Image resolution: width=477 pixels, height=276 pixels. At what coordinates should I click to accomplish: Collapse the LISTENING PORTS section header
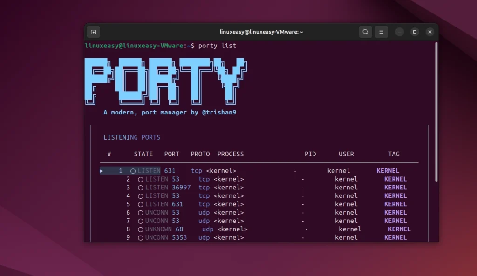(133, 137)
